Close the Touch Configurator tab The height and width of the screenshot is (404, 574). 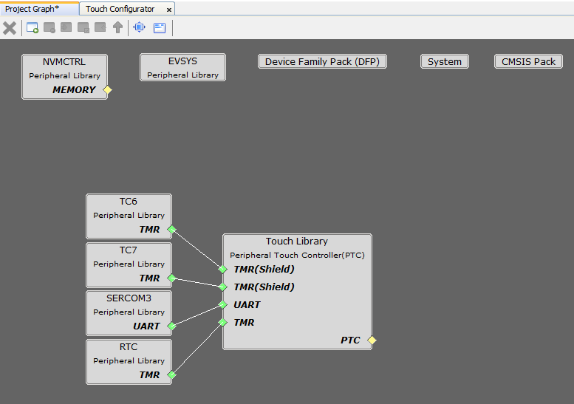[169, 10]
